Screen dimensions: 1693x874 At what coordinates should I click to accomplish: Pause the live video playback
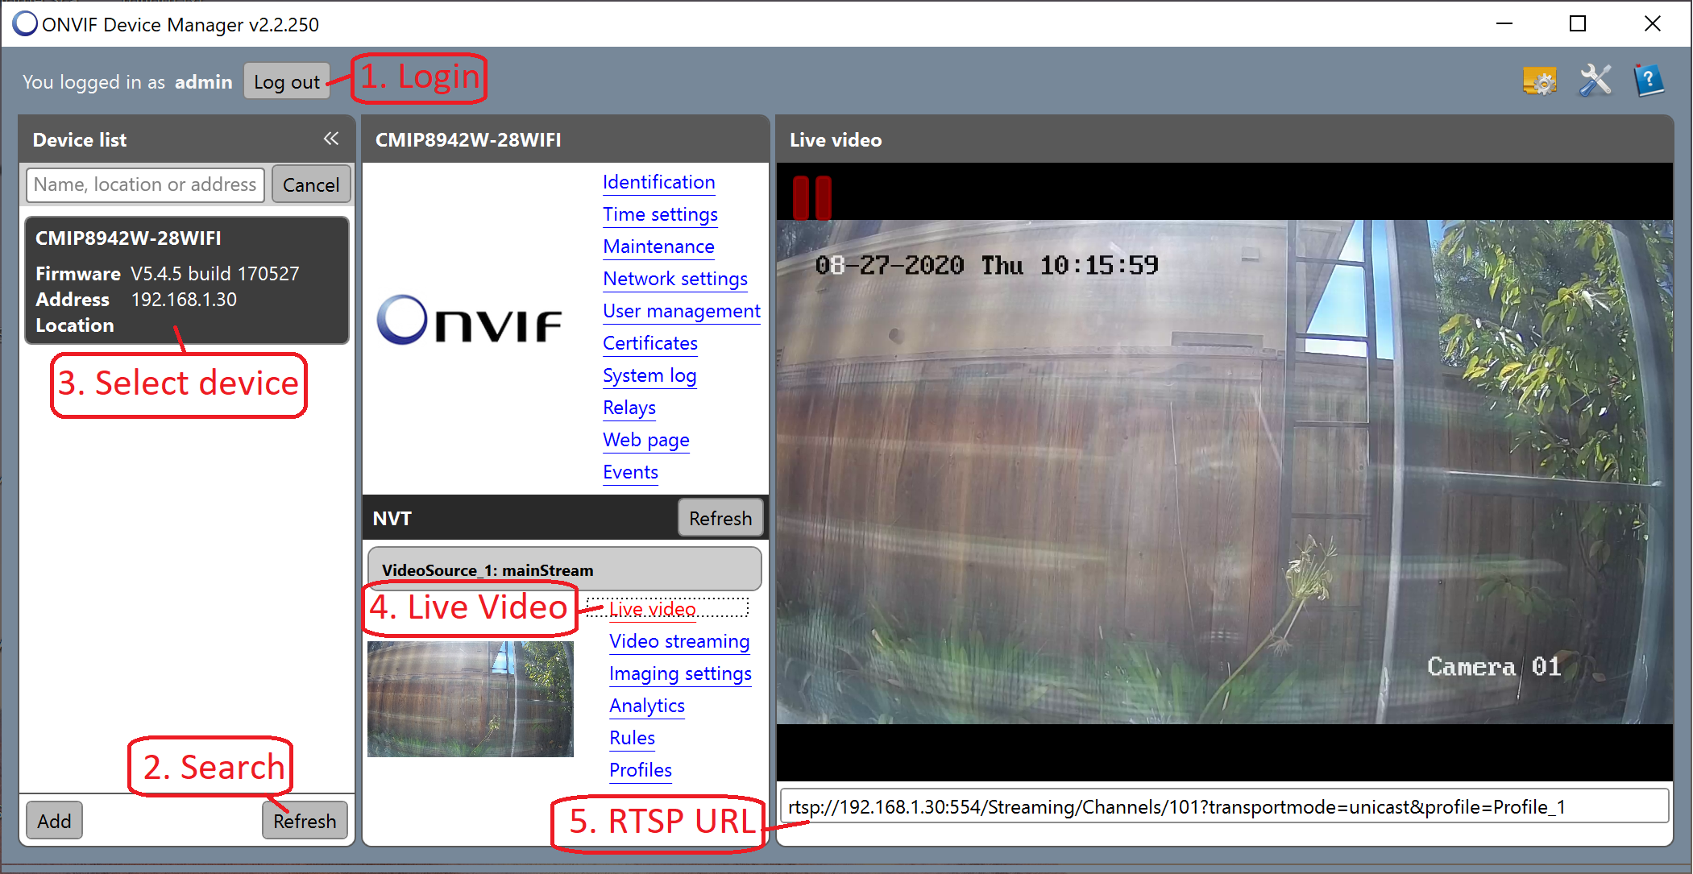[x=811, y=197]
